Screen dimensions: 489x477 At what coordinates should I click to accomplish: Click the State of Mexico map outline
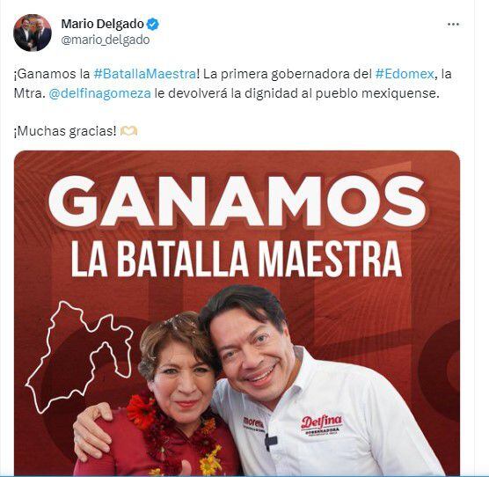(79, 356)
